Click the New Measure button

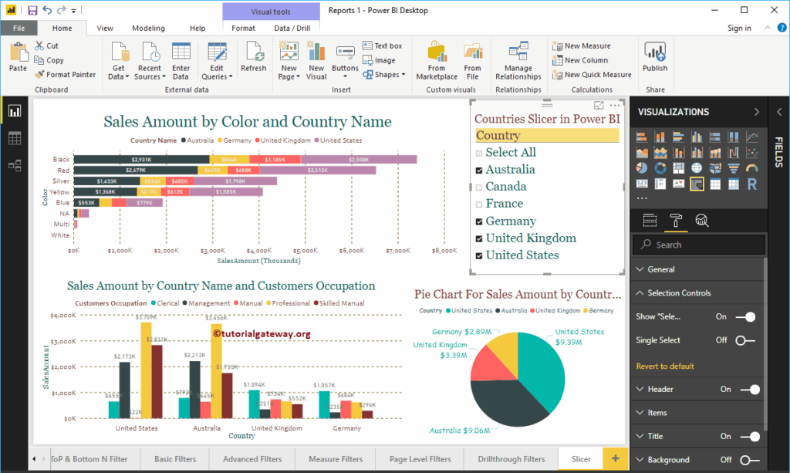(582, 46)
